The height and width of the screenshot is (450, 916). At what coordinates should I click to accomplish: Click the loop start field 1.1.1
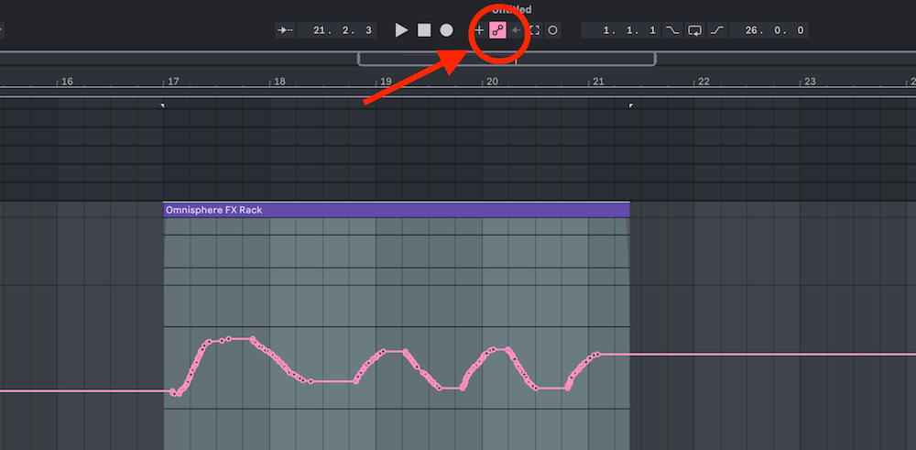[622, 30]
